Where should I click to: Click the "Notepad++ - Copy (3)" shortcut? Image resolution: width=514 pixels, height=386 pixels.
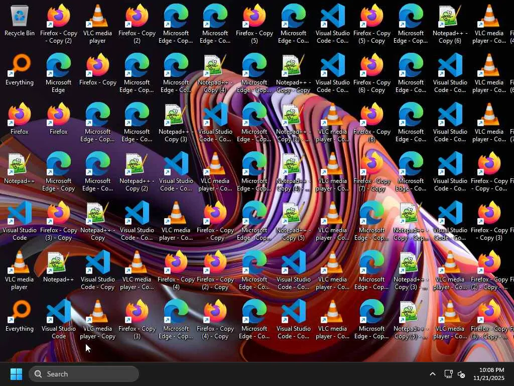[176, 123]
